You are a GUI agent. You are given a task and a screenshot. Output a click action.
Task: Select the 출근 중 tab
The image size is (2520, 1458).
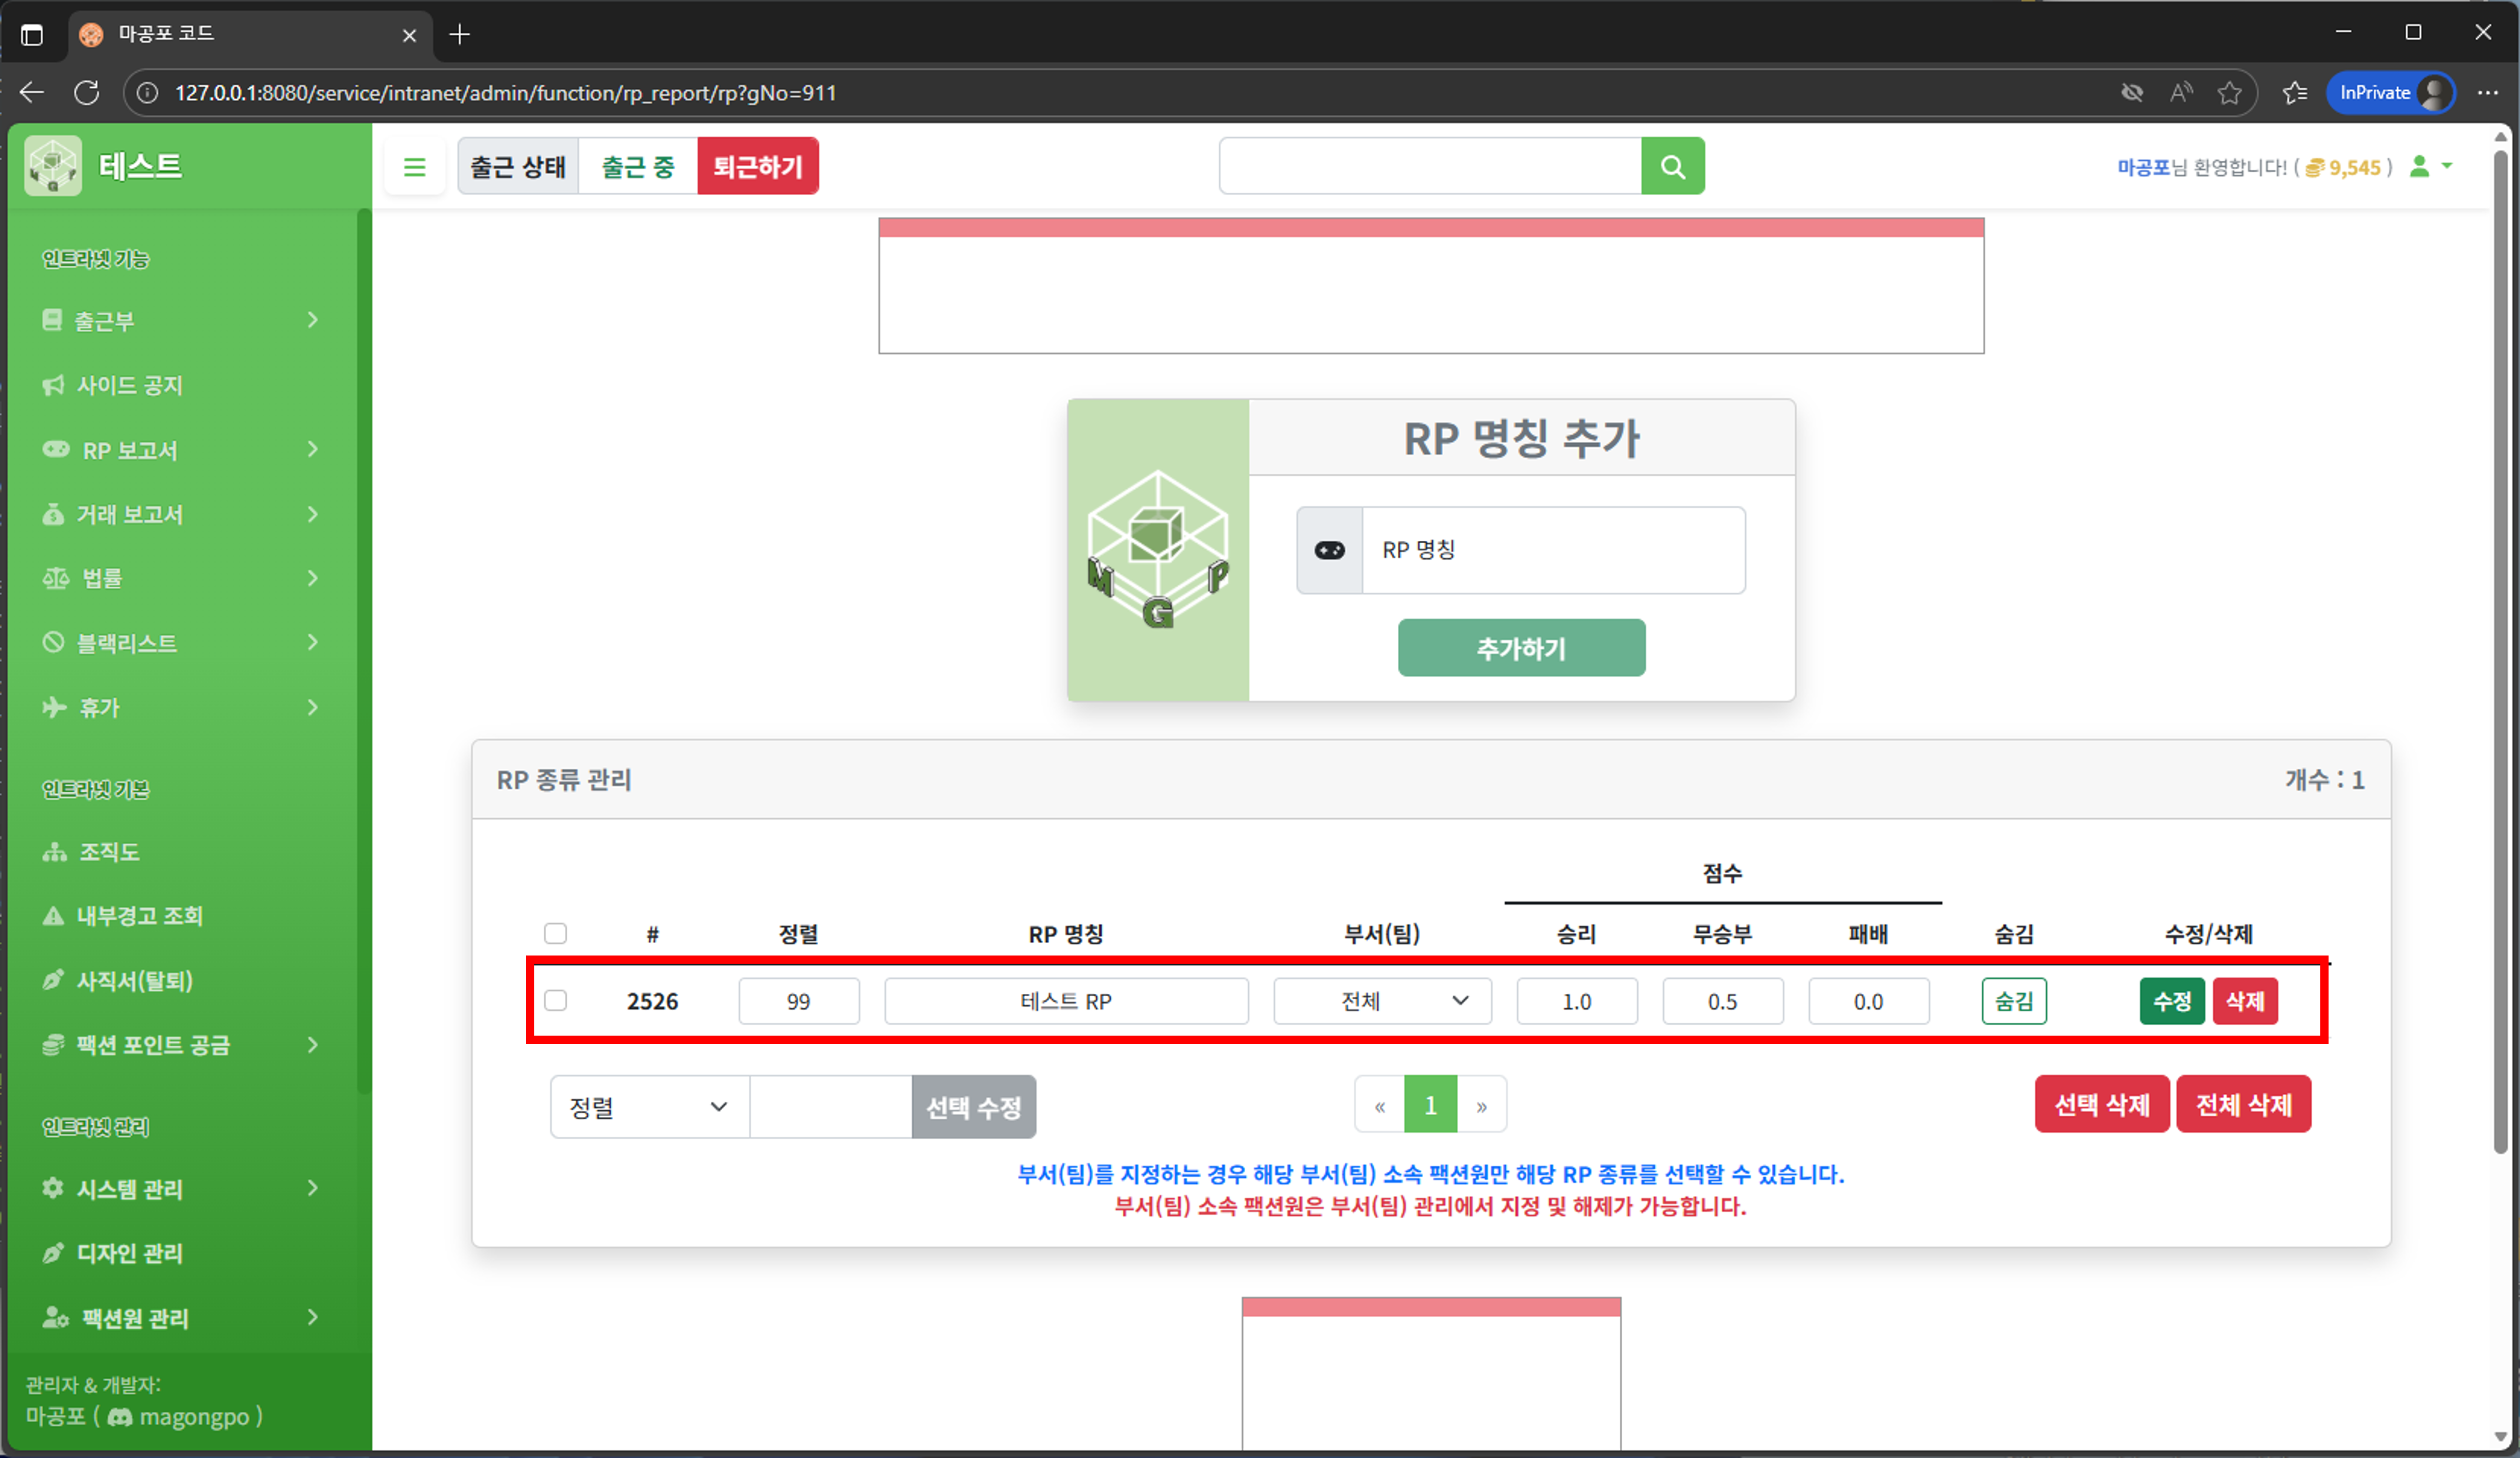[637, 166]
